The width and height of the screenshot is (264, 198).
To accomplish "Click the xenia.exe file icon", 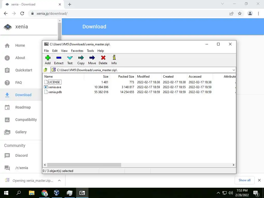I will coord(46,87).
